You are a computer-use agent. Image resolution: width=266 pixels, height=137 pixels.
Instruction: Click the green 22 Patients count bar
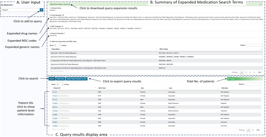(245, 79)
